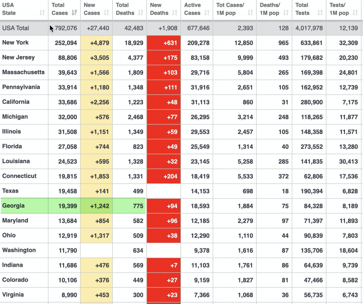Select the USA Total row label

point(16,28)
